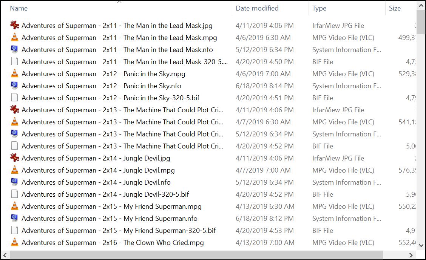Click the VLC cone icon of The Clown Who Cried.mpg
426x260 pixels.
pyautogui.click(x=15, y=242)
